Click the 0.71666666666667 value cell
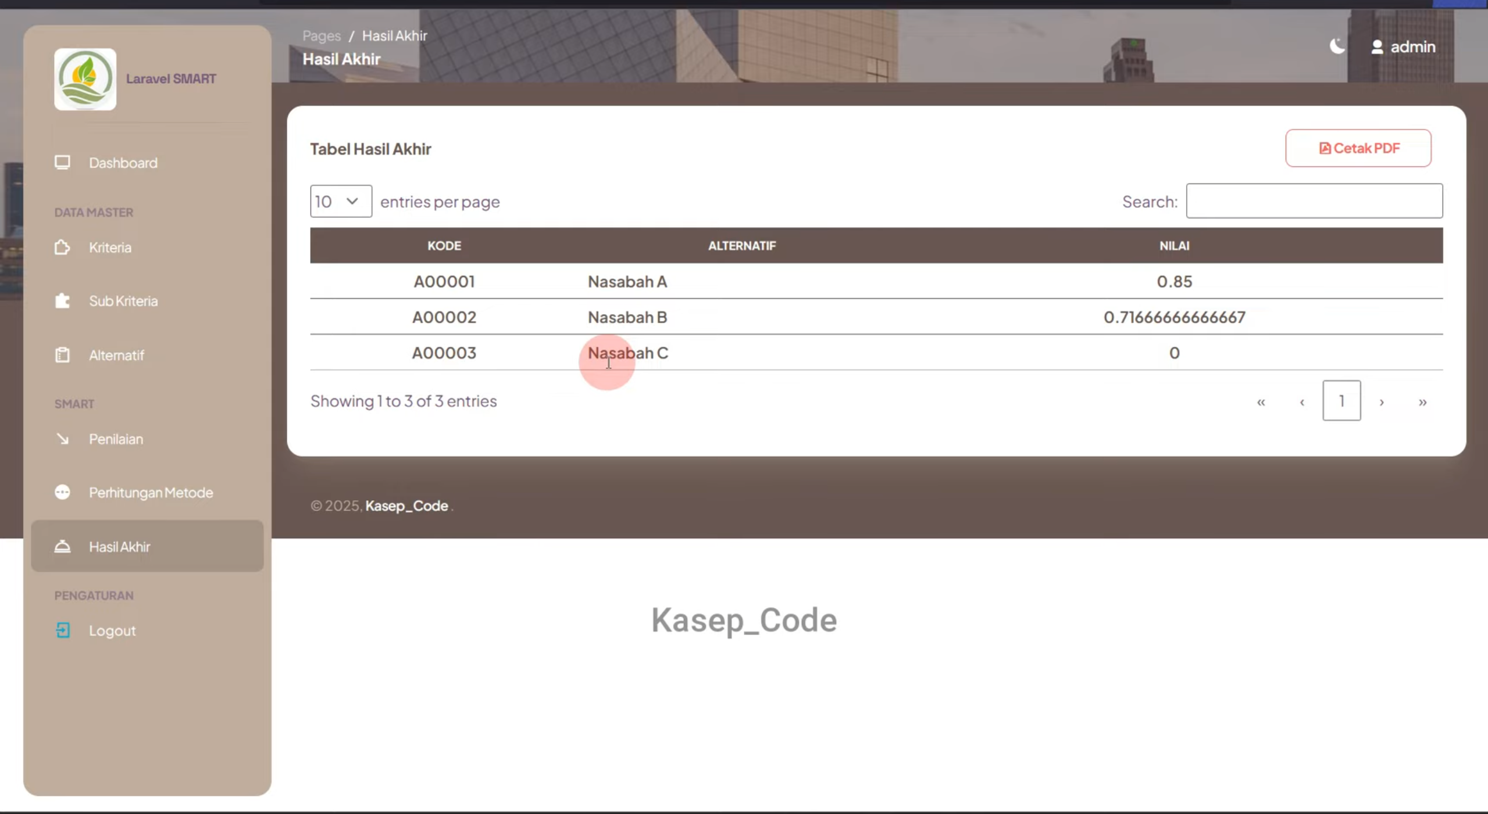This screenshot has height=814, width=1488. tap(1174, 317)
